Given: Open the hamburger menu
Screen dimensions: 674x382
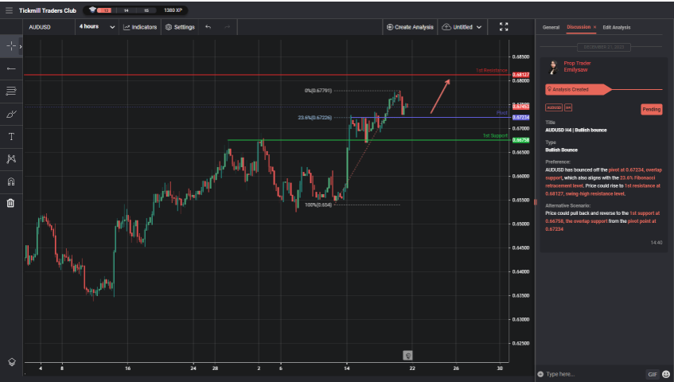Looking at the screenshot, I should 9,10.
